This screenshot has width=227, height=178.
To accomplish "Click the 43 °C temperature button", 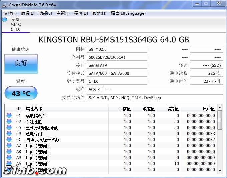I will pos(21,93).
